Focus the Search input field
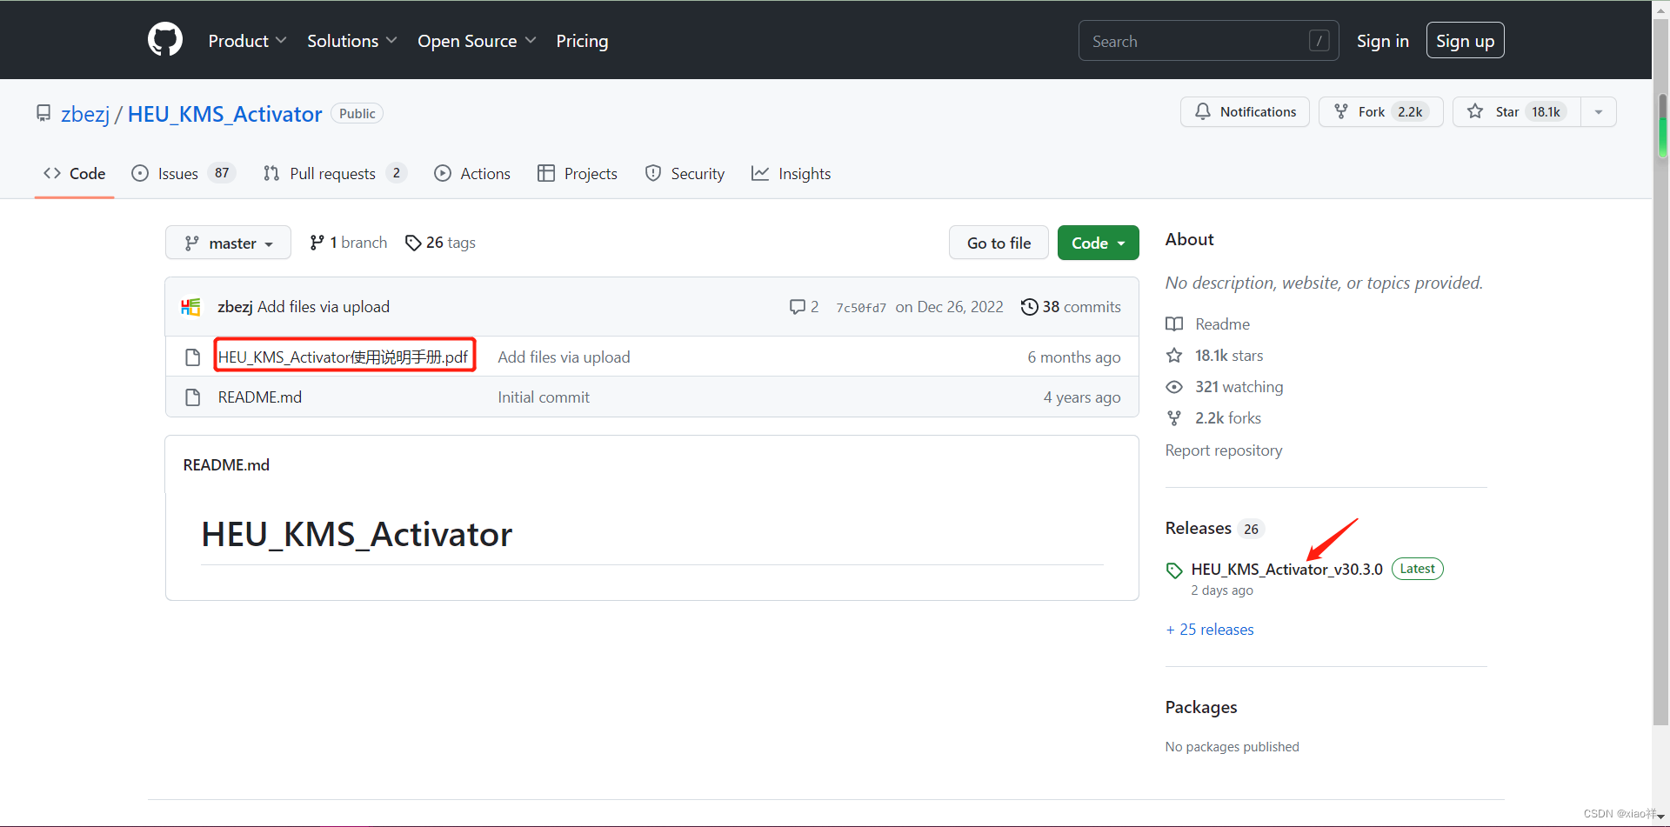 pyautogui.click(x=1209, y=41)
